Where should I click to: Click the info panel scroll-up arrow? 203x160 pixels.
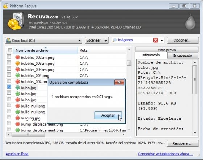click(x=195, y=62)
